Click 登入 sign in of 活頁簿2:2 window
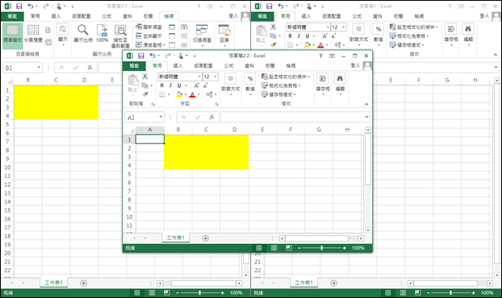502x298 pixels. coord(355,65)
